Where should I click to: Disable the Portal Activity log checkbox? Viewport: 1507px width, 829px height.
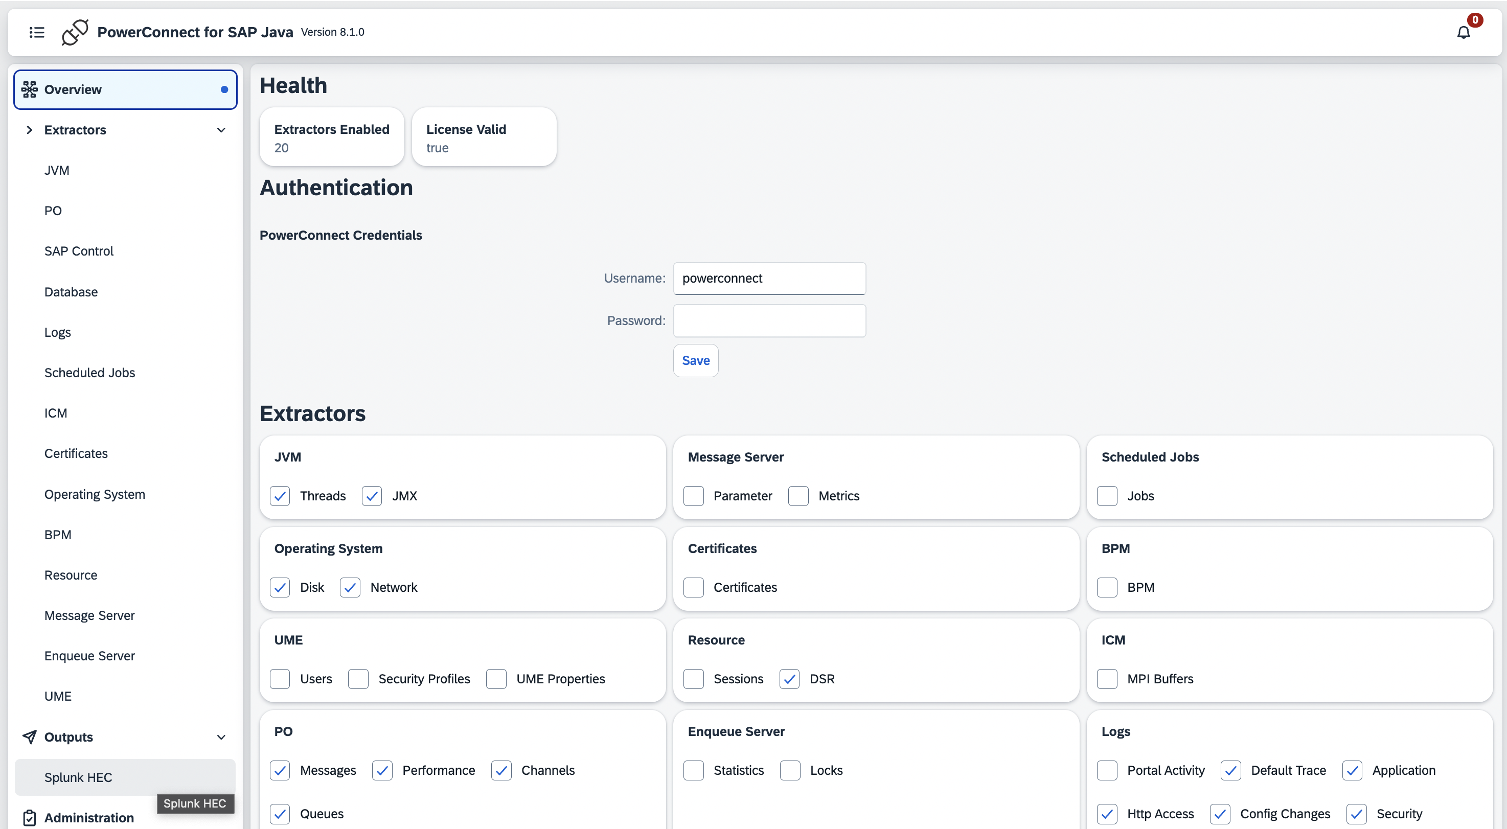pos(1107,771)
